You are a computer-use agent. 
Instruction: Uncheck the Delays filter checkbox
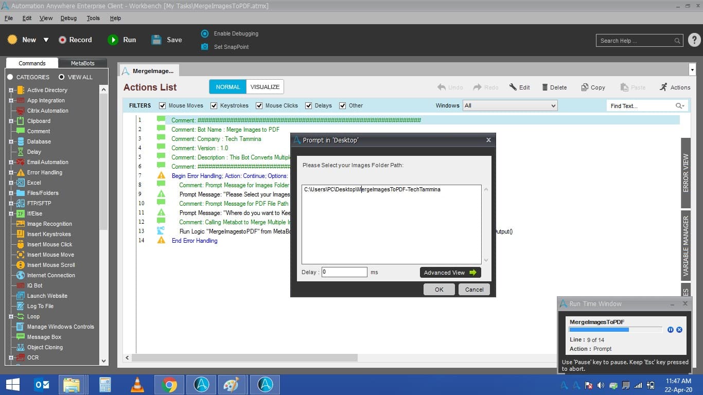pyautogui.click(x=309, y=105)
